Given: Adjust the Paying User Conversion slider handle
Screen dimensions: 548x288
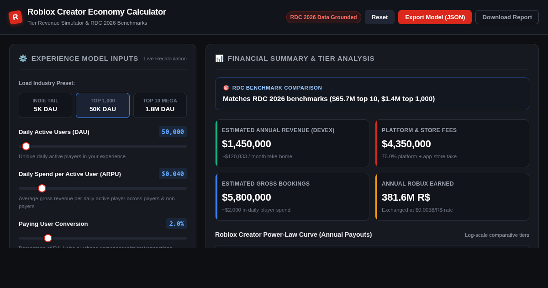Looking at the screenshot, I should [x=48, y=238].
